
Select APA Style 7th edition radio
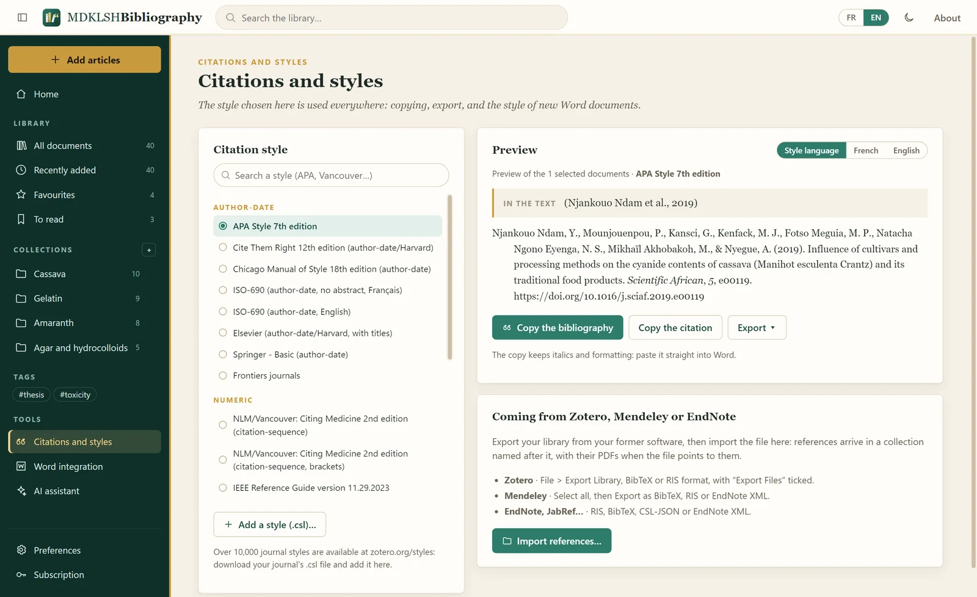click(223, 226)
